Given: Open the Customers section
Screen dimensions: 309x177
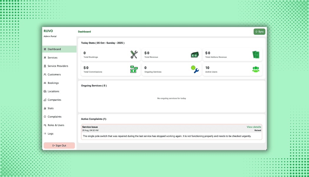Looking at the screenshot, I should tap(54, 75).
